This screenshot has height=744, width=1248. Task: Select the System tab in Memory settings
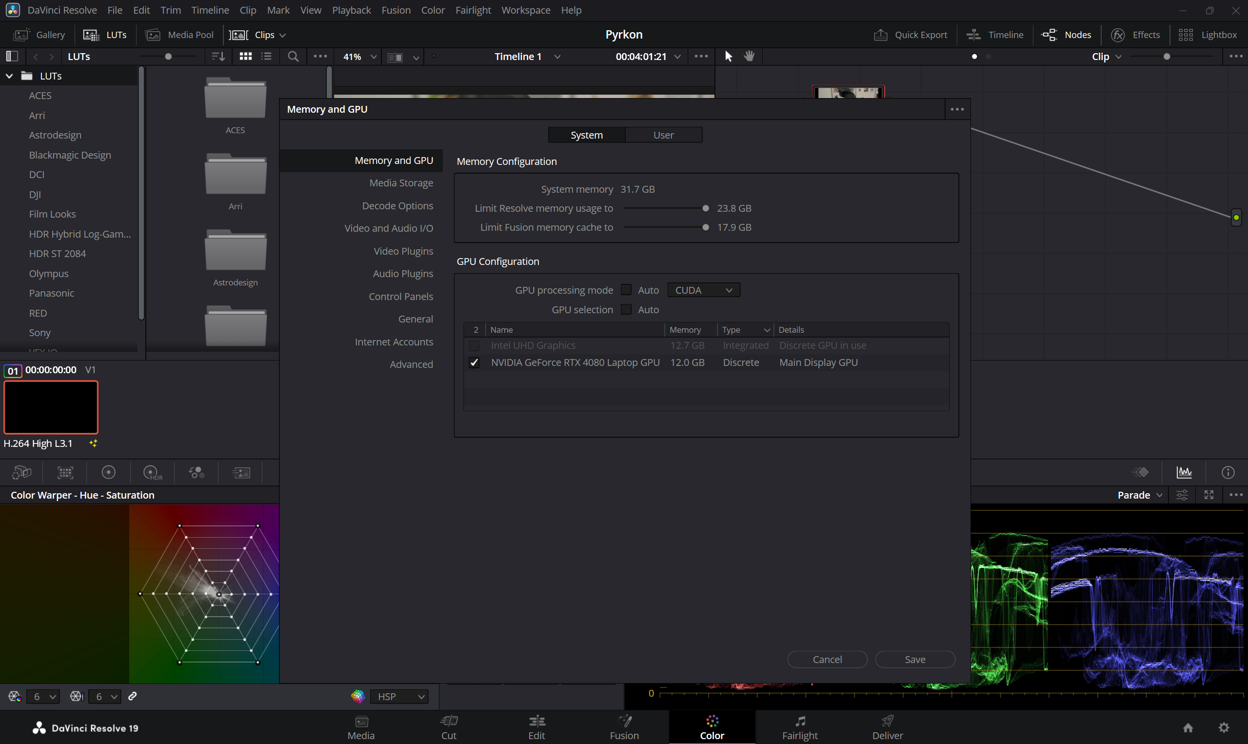tap(586, 135)
